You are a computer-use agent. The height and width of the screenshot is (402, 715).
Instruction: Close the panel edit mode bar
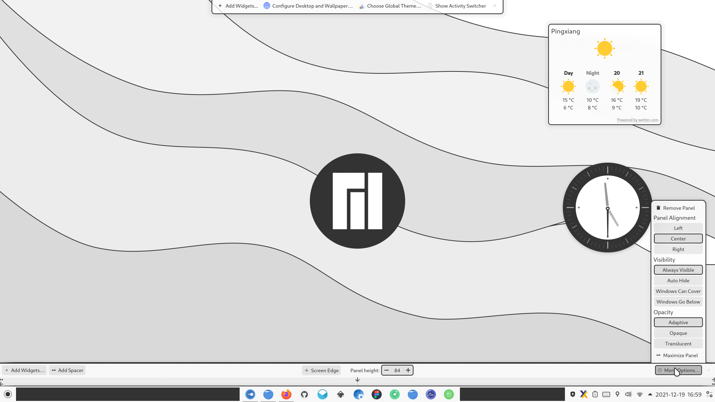tap(709, 370)
